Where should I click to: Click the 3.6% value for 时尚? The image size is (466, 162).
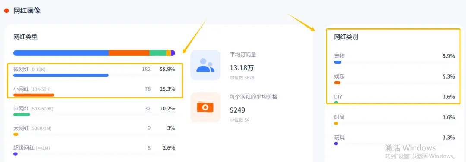[x=449, y=117]
